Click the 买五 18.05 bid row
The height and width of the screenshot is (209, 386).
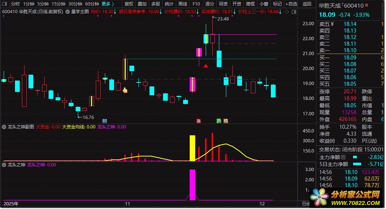point(351,84)
